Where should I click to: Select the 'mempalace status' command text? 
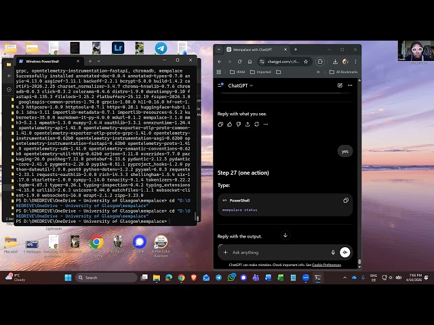click(239, 210)
